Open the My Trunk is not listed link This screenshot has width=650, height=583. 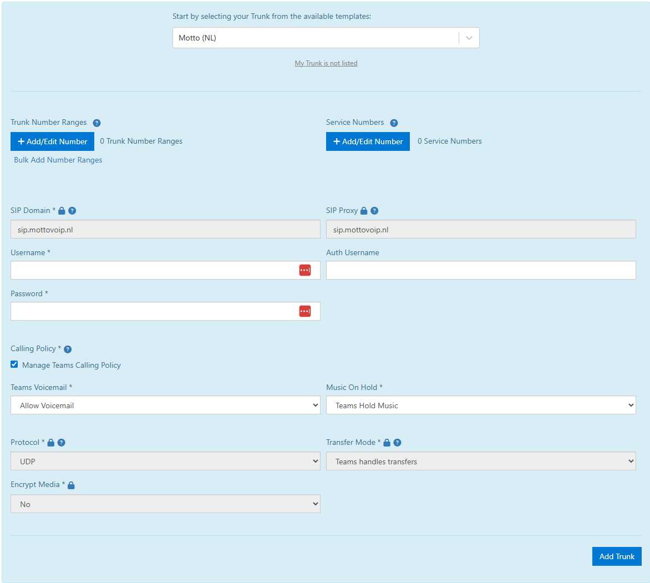pos(326,63)
